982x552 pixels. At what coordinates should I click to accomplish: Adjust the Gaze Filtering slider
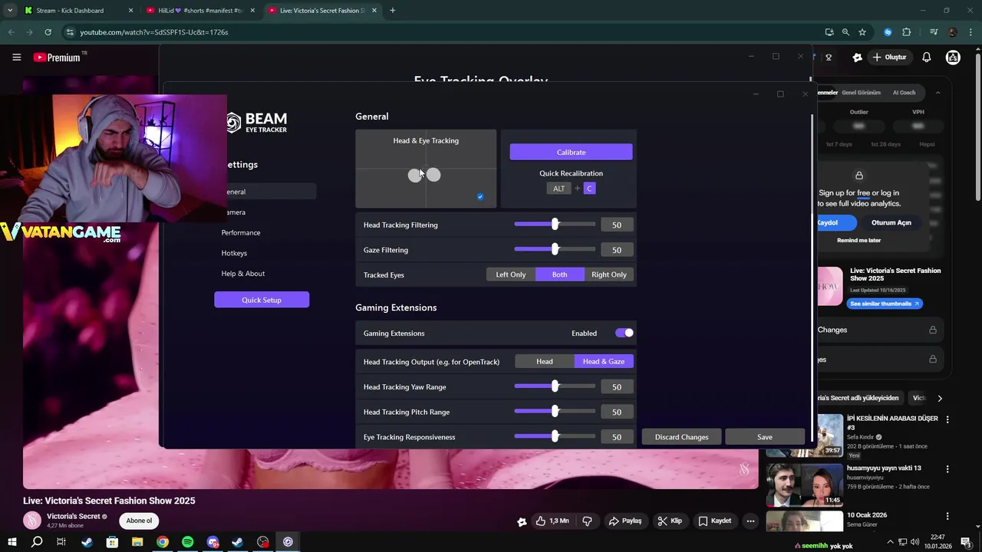click(x=555, y=250)
